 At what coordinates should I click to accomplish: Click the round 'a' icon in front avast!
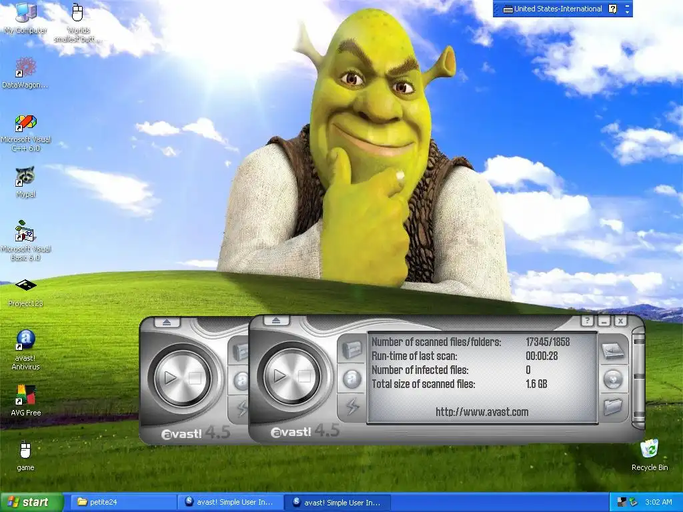352,379
